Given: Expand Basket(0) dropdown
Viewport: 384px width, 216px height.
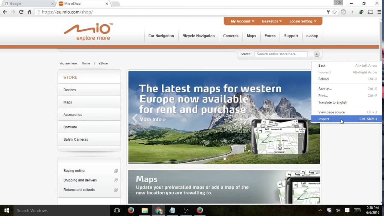Looking at the screenshot, I should [272, 21].
